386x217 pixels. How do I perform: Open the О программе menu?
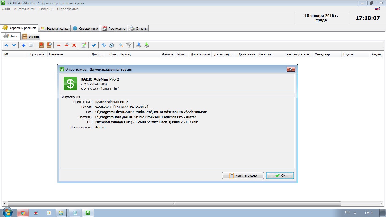(68, 9)
